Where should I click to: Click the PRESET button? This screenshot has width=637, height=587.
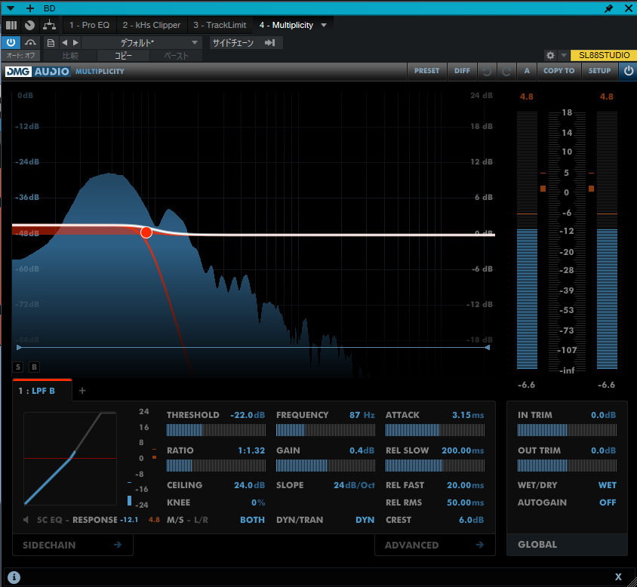point(426,71)
